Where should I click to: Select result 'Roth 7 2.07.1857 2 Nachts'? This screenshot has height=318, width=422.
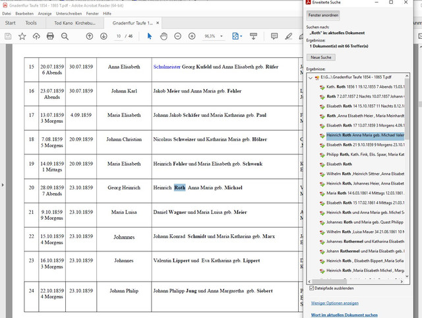click(365, 96)
